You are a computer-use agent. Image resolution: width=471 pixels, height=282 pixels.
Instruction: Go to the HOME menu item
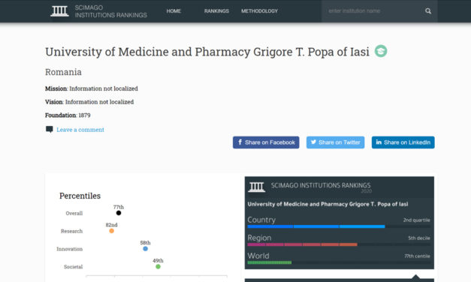click(174, 11)
